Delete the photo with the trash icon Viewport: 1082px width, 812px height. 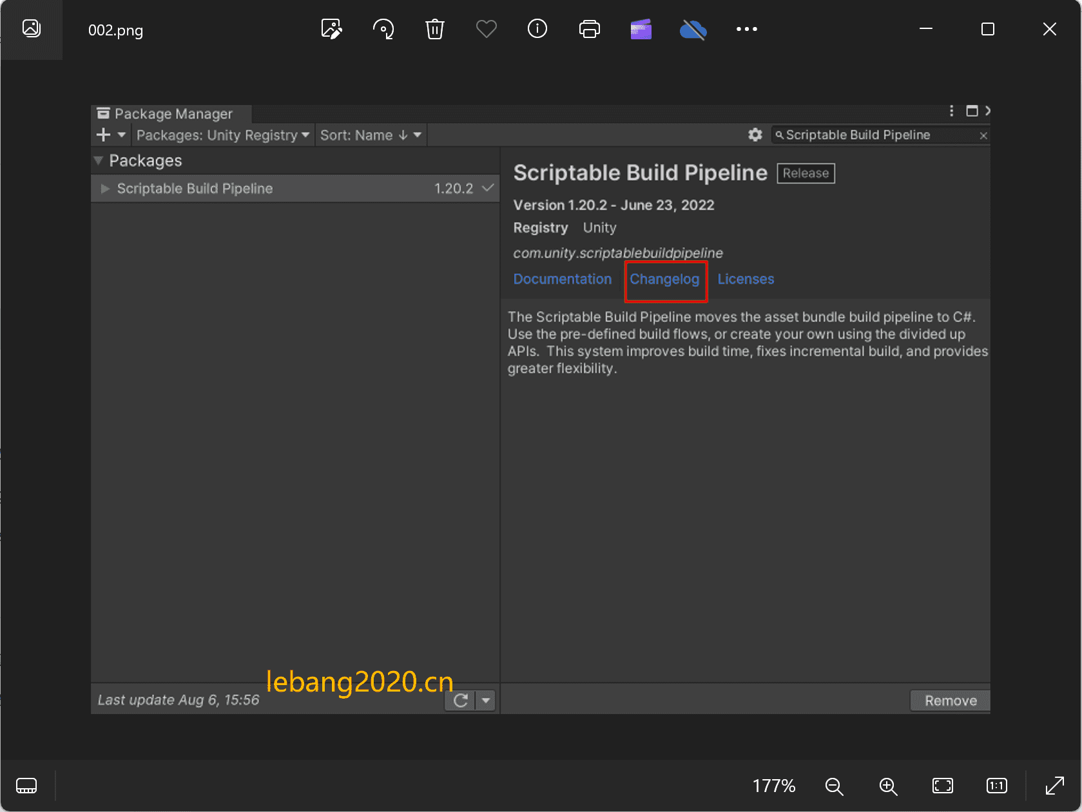(x=435, y=29)
